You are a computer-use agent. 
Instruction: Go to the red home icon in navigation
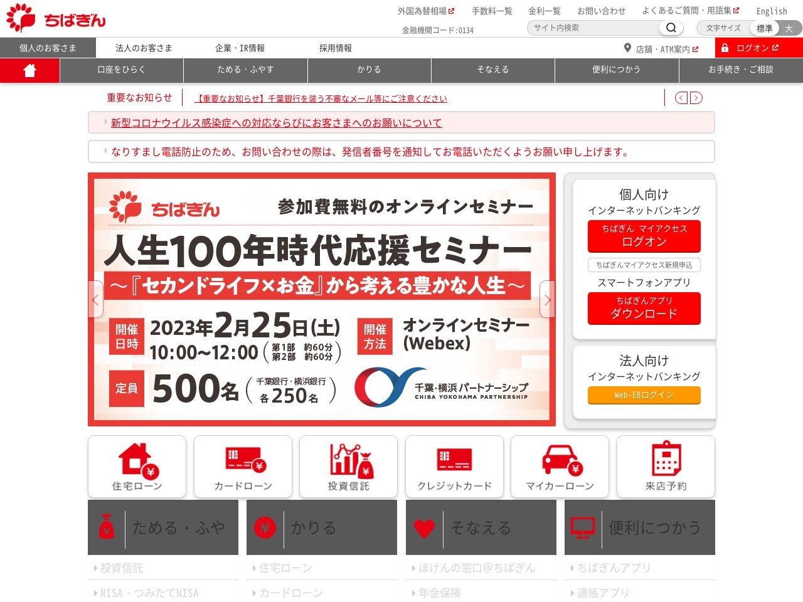(29, 70)
